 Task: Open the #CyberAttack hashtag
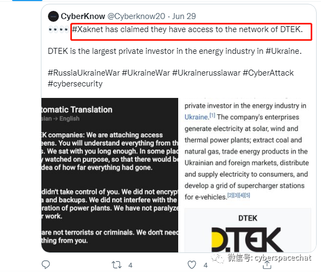(x=268, y=73)
